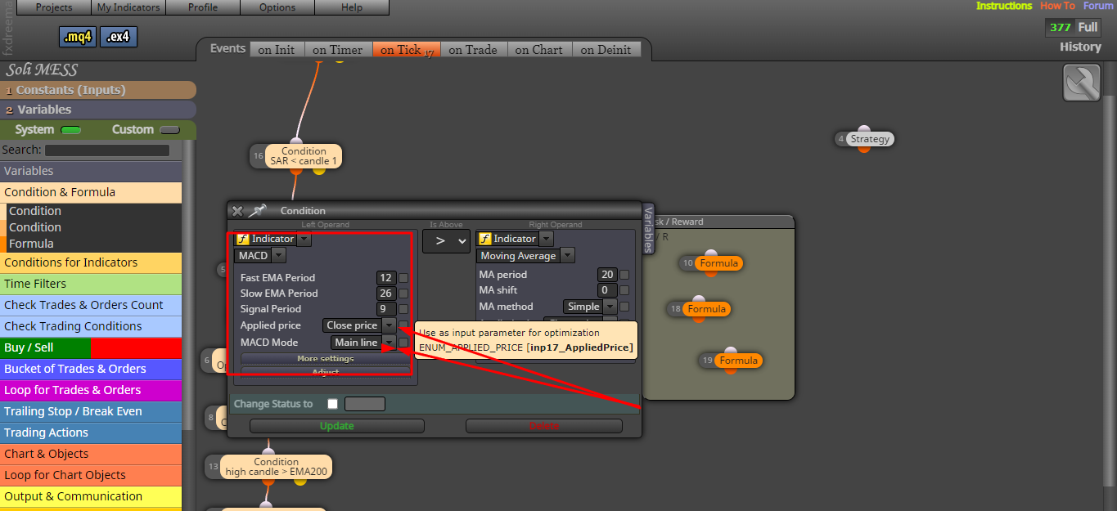This screenshot has width=1117, height=511.
Task: Open the comparison operator dropdown
Action: [447, 241]
